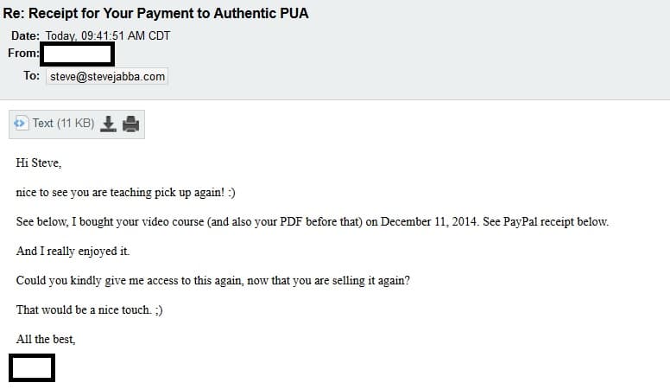670x389 pixels.
Task: Click the Date: header label
Action: [25, 36]
